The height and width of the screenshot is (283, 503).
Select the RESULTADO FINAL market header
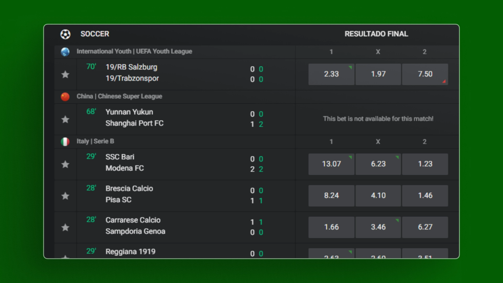pyautogui.click(x=376, y=34)
